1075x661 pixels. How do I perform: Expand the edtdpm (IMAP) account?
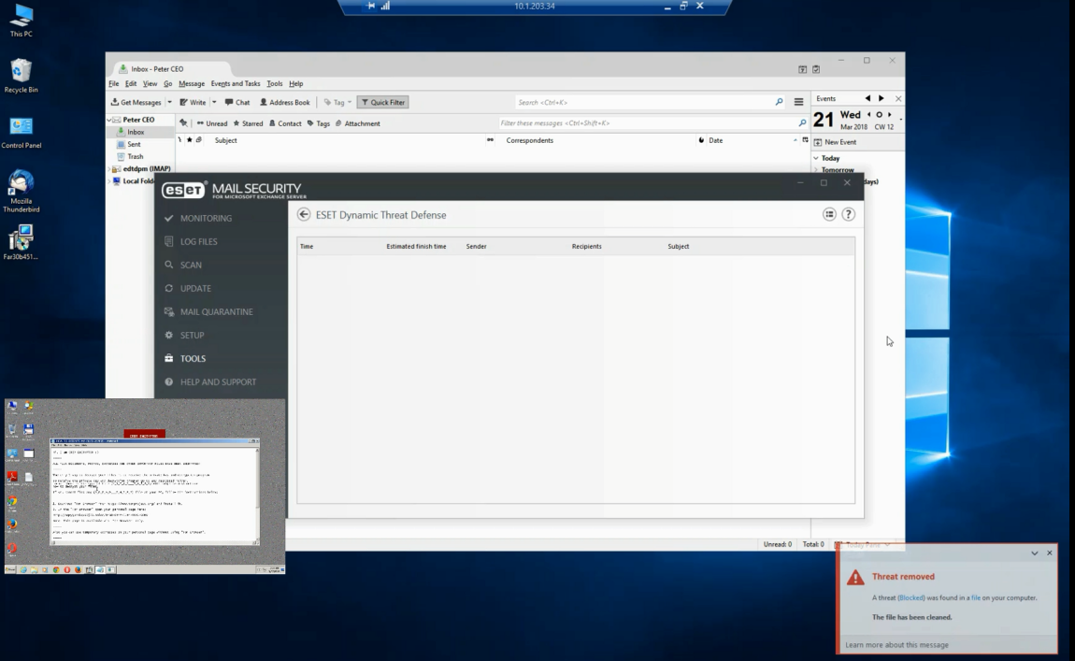pos(109,168)
